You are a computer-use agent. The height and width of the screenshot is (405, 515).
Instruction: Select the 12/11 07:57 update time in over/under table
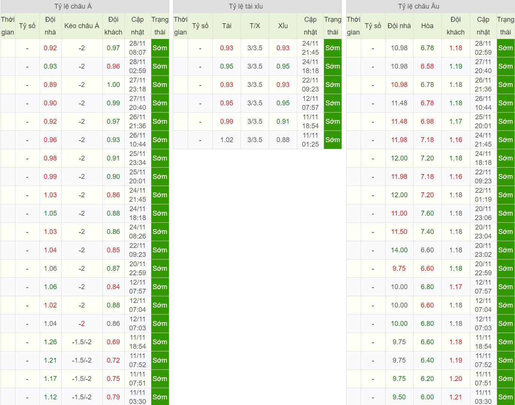310,103
